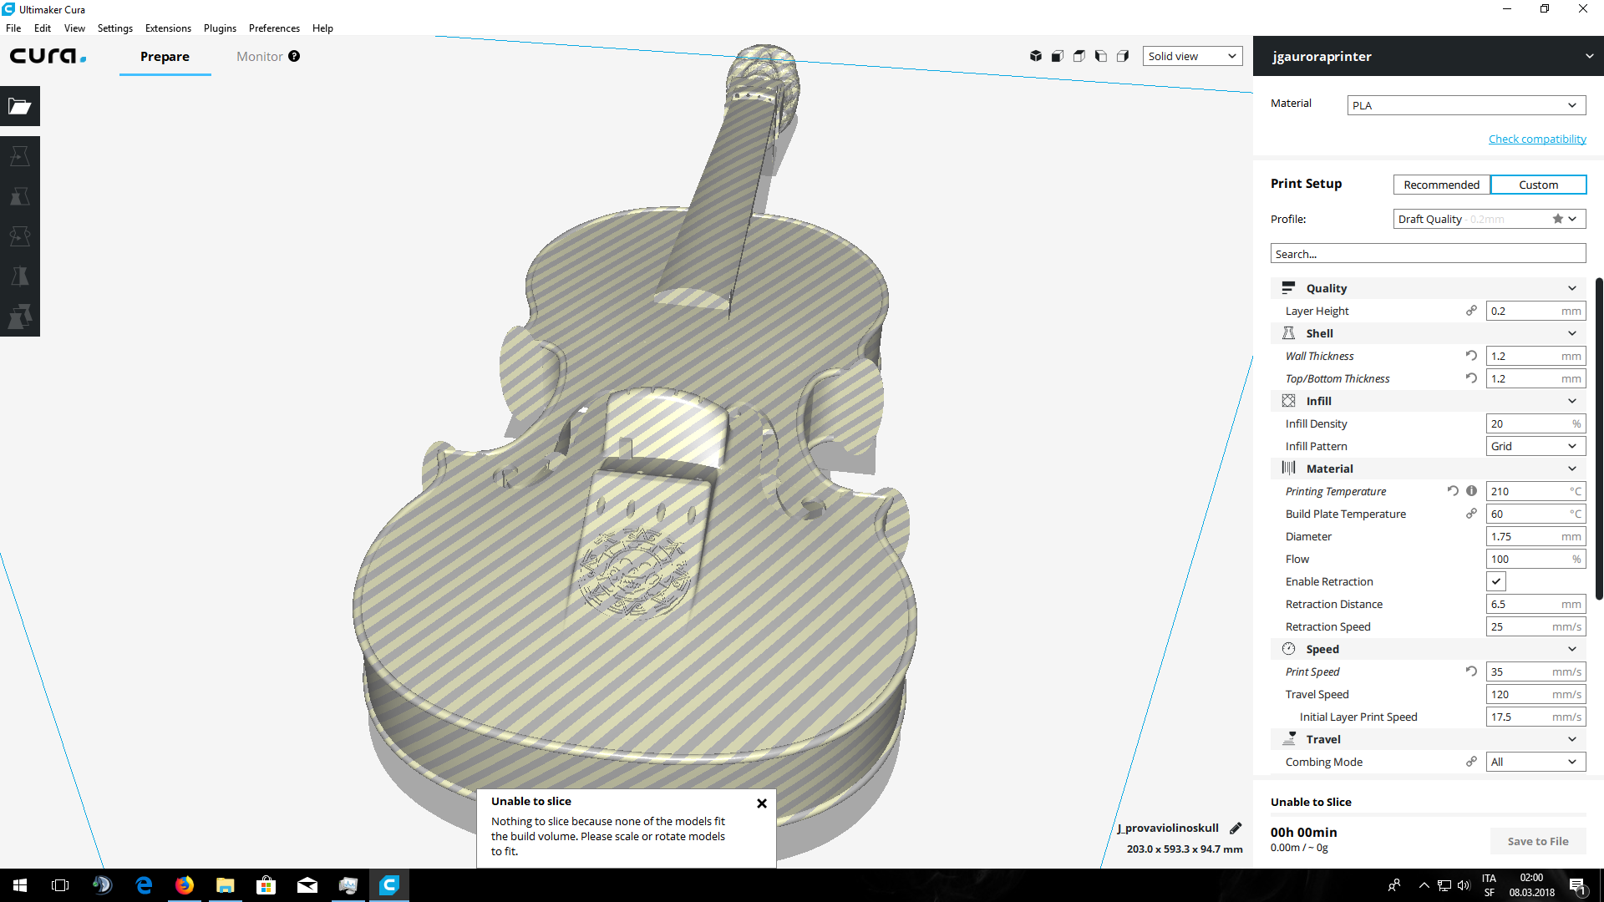The height and width of the screenshot is (902, 1604).
Task: Click the Open File folder icon
Action: [20, 106]
